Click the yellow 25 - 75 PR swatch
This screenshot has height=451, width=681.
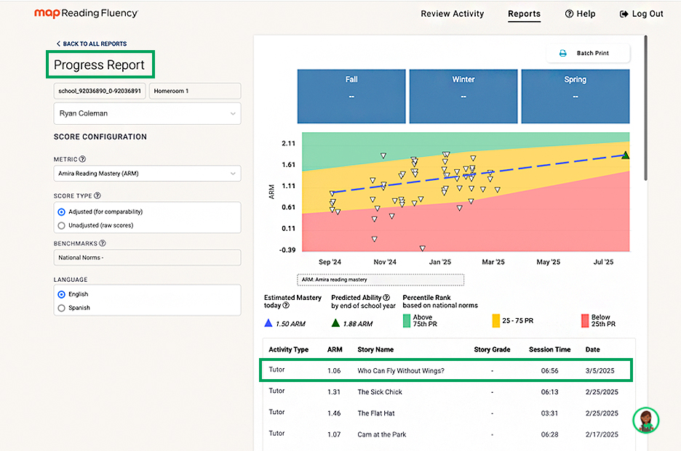496,321
